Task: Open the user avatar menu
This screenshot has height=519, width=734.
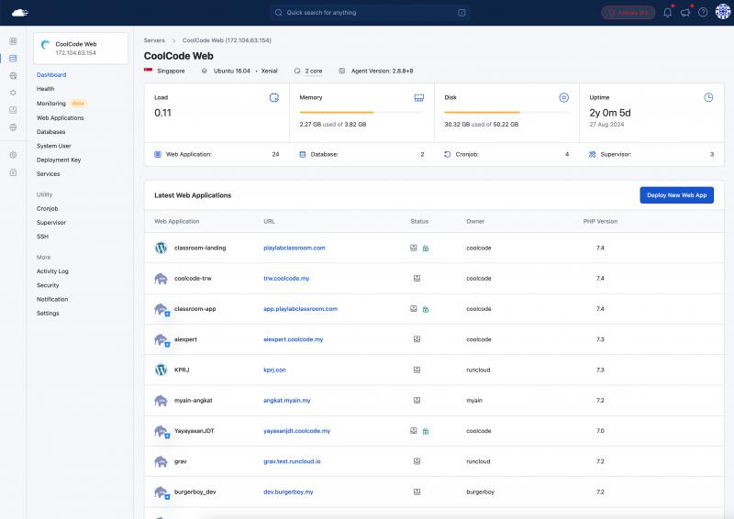Action: click(722, 13)
